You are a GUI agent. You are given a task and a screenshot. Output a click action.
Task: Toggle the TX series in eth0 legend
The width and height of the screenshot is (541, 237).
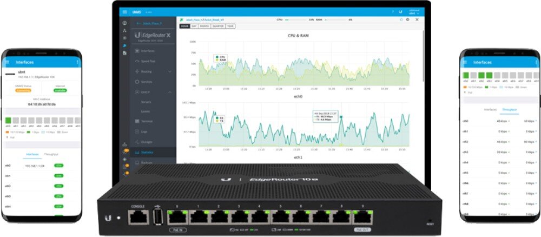click(x=220, y=121)
